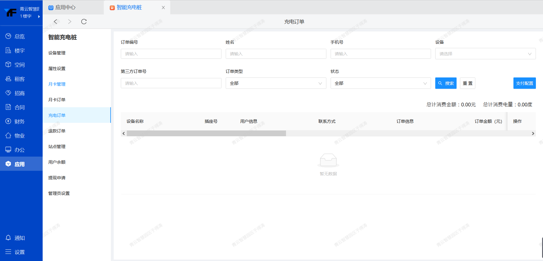Click the table's horizontal scrollbar right arrow
The height and width of the screenshot is (261, 543).
[533, 133]
